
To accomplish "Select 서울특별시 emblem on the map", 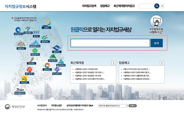I will click(28, 30).
